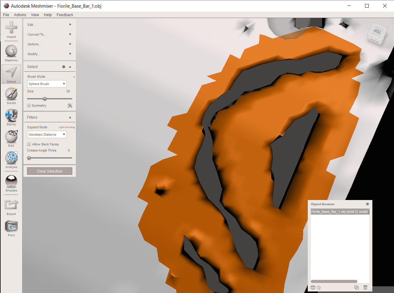
Task: Open the Feedback menu
Action: (x=65, y=15)
